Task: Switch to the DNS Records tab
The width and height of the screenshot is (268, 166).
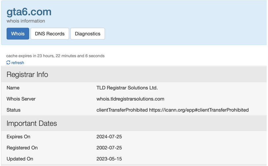Action: click(x=50, y=34)
